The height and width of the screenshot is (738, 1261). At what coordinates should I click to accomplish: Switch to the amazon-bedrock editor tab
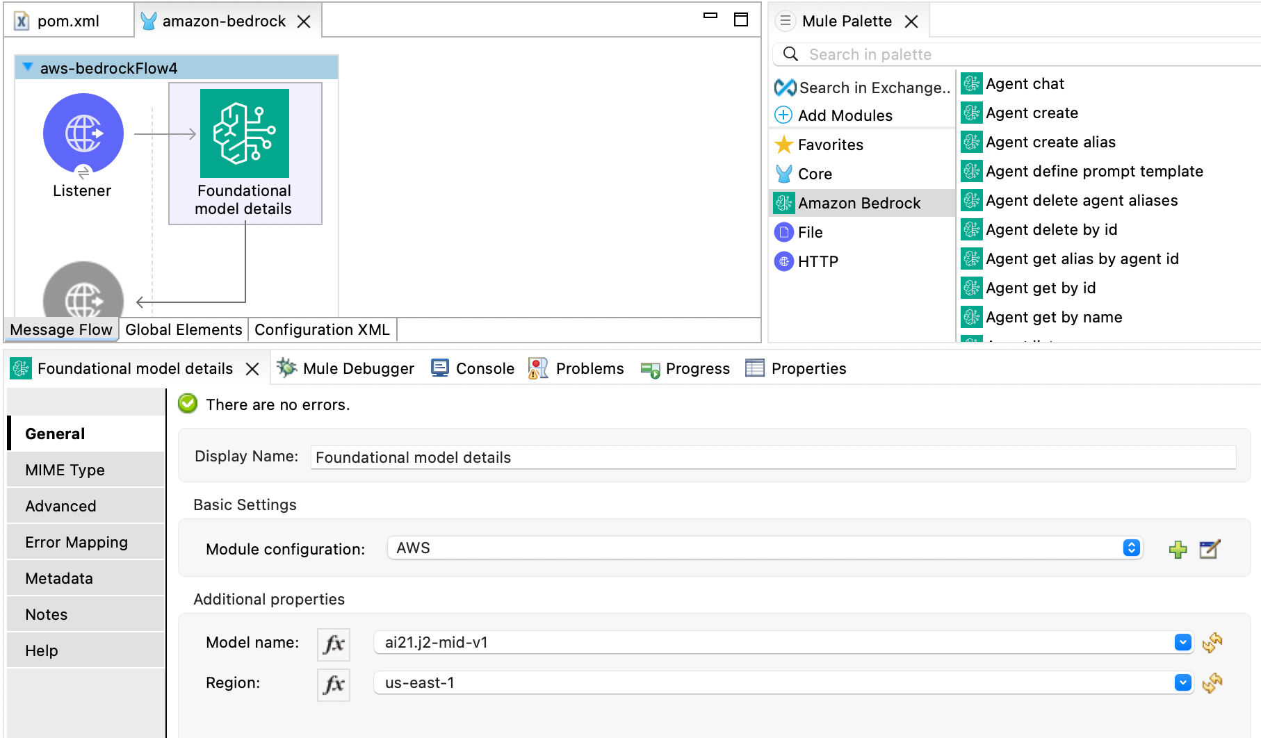[x=224, y=21]
